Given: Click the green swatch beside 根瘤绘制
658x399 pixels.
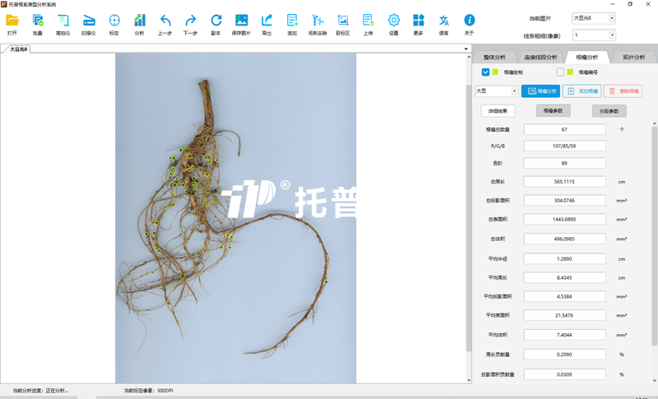Looking at the screenshot, I should pyautogui.click(x=496, y=72).
